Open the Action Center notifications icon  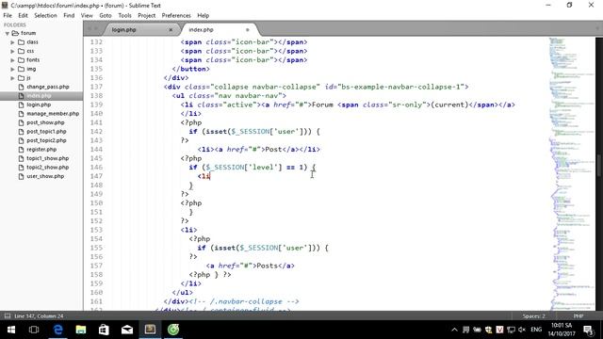[588, 330]
